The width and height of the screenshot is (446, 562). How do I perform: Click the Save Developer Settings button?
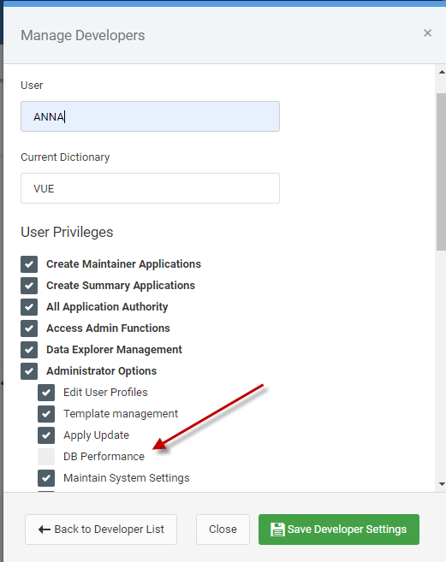[x=339, y=529]
